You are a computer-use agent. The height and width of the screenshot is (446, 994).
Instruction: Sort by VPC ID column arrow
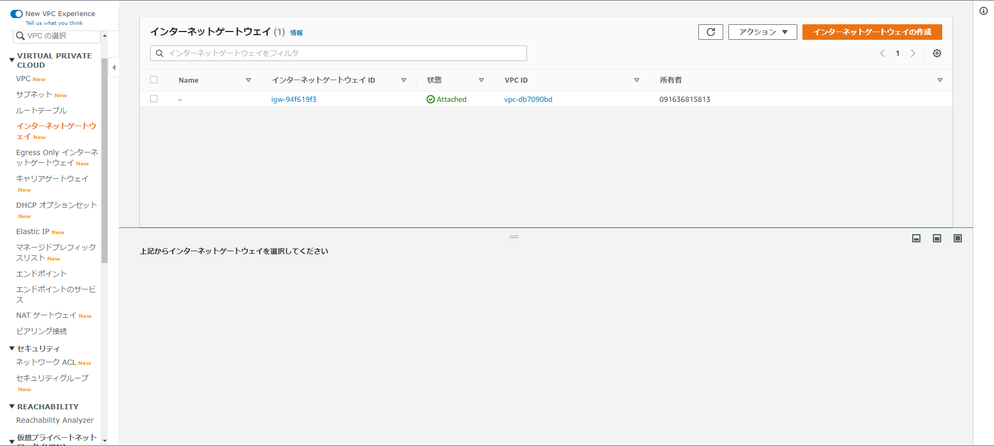pos(637,80)
